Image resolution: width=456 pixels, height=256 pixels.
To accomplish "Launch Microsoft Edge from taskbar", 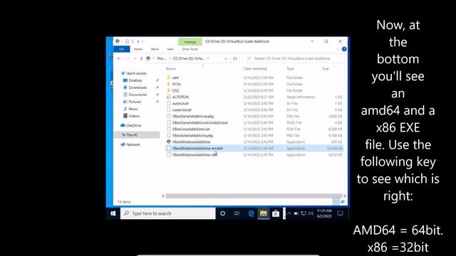I will click(251, 213).
